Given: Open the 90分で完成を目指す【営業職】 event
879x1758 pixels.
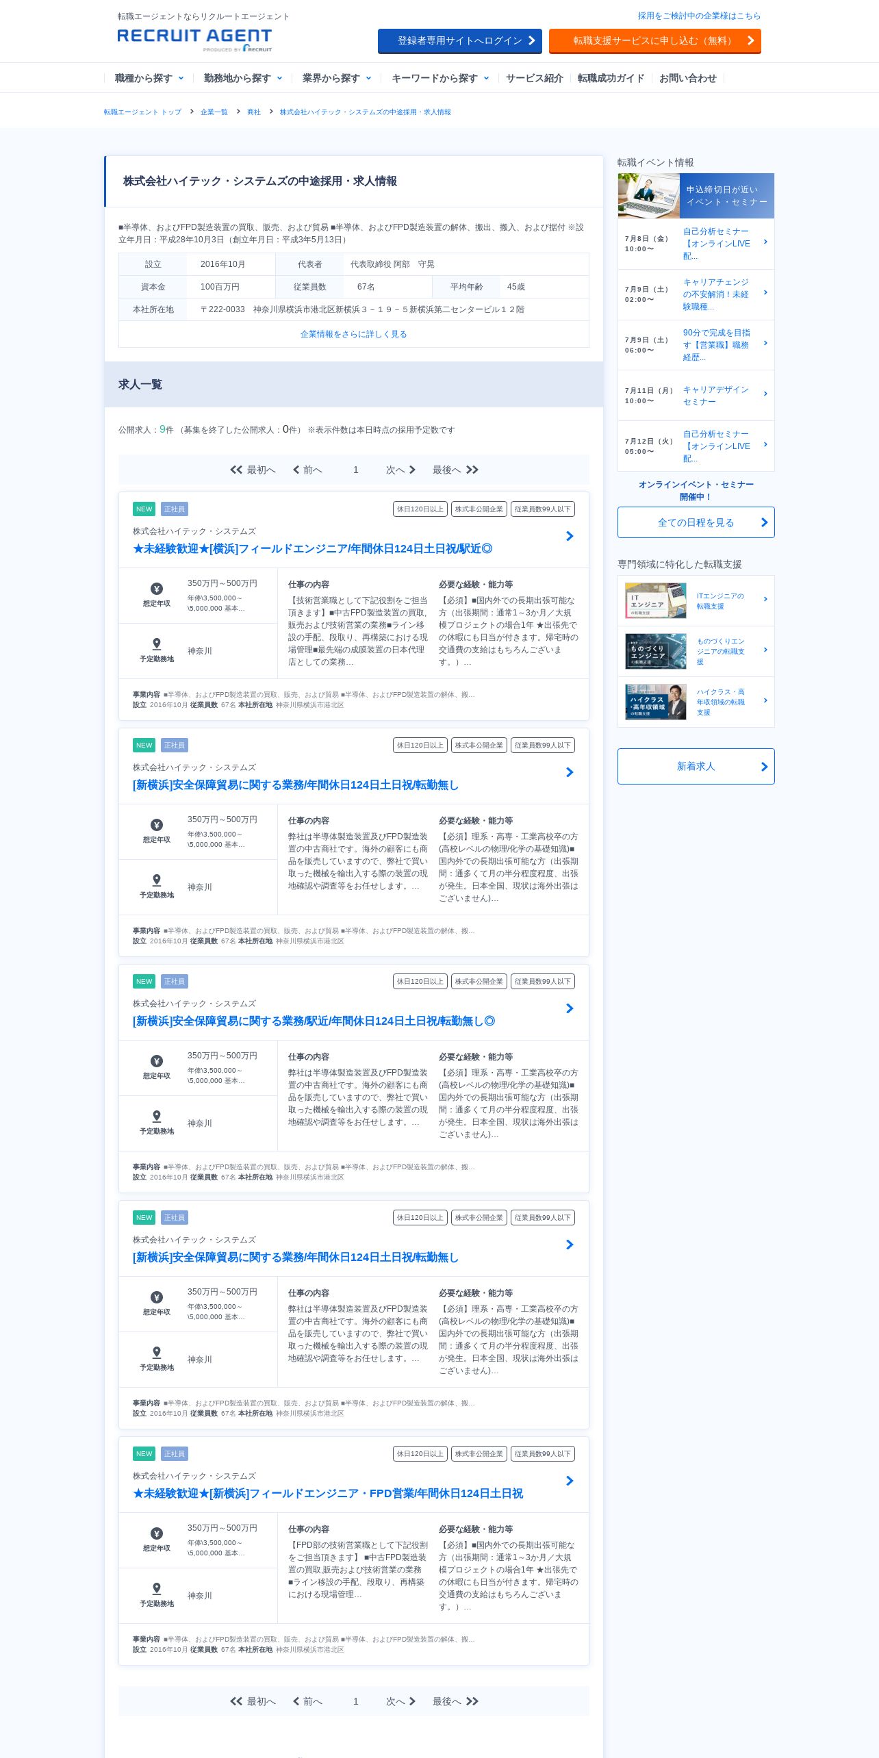Looking at the screenshot, I should tap(696, 345).
